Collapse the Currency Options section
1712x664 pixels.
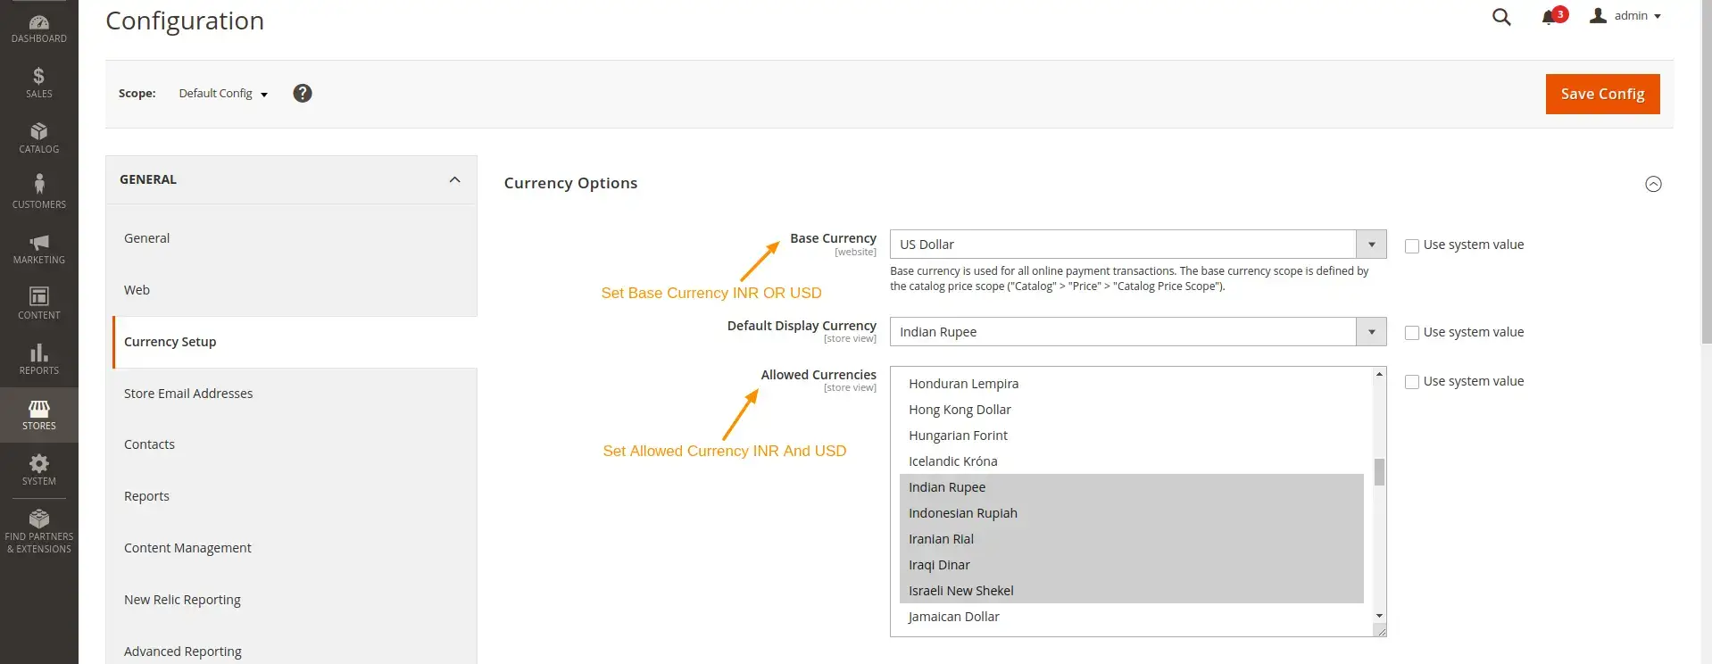click(x=1653, y=184)
